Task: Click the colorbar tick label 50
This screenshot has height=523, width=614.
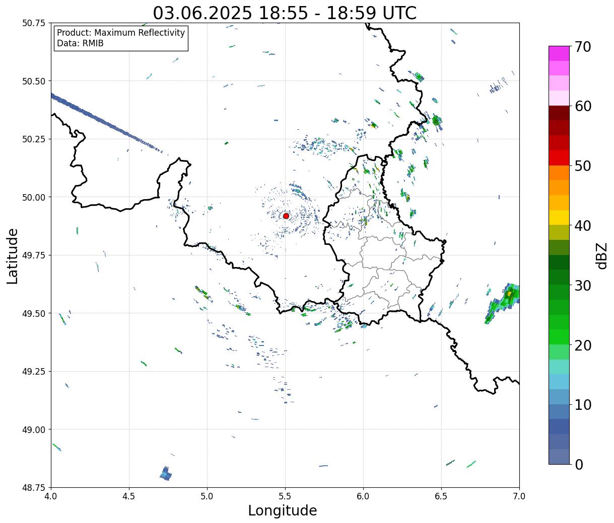Action: (583, 166)
